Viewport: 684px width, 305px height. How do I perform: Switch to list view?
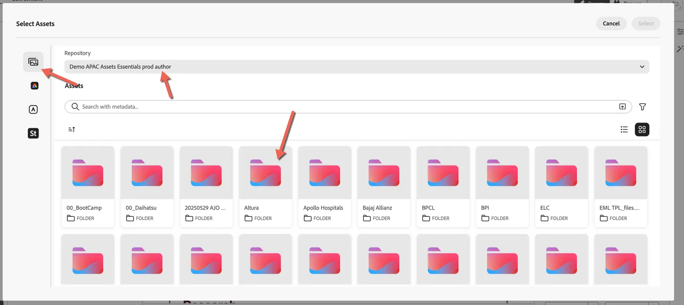624,129
